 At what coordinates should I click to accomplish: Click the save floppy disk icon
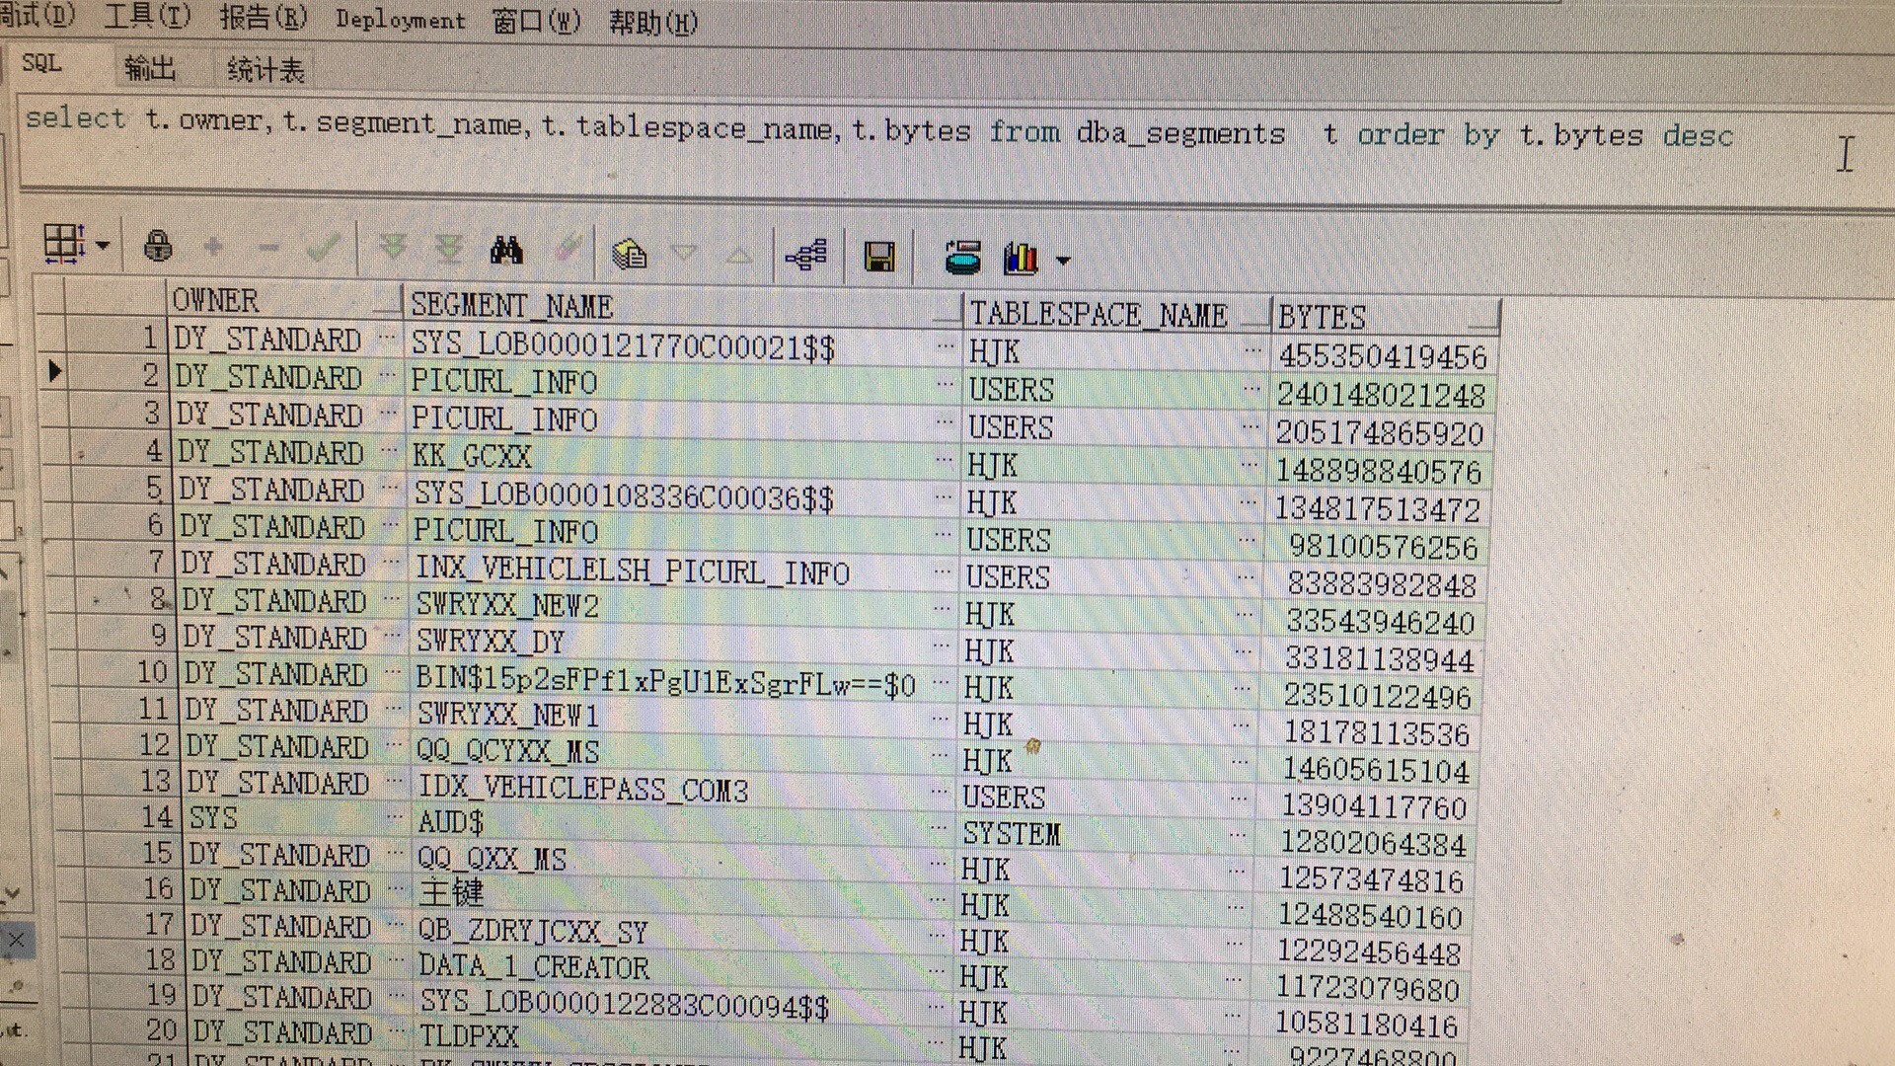[878, 258]
